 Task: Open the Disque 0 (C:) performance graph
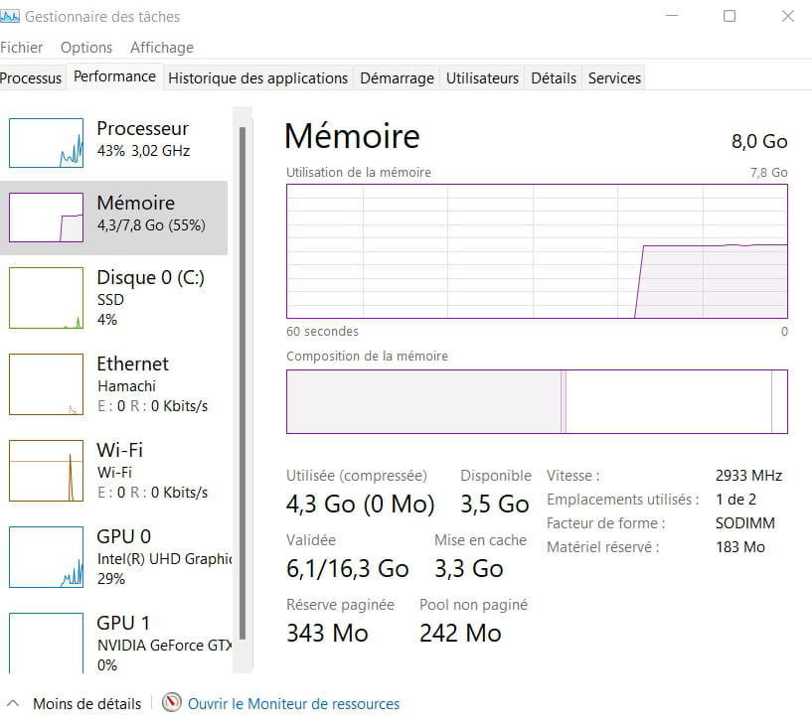click(46, 298)
